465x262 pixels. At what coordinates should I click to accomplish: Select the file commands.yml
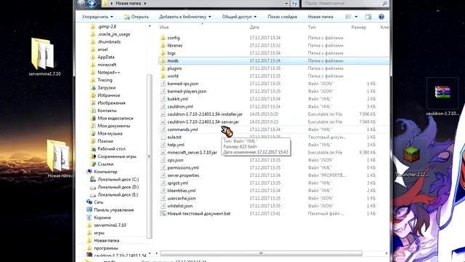click(182, 130)
